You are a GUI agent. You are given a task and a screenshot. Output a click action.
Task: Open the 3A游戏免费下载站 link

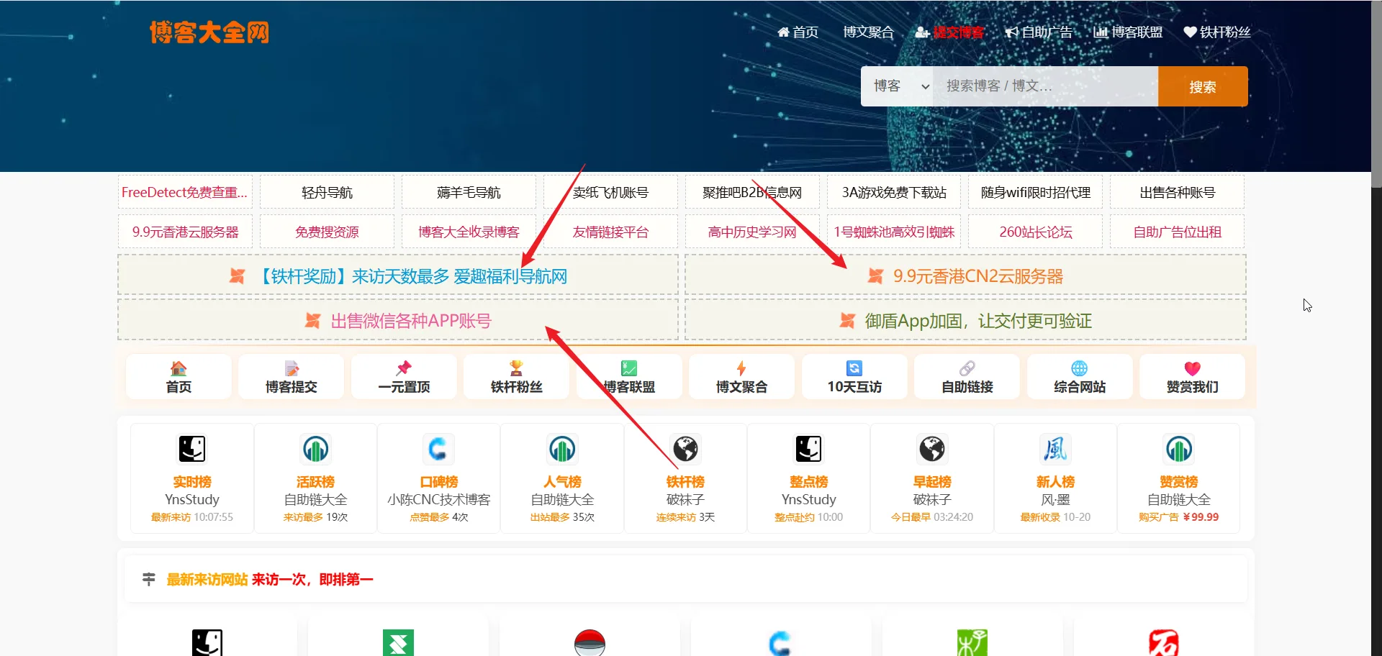coord(894,192)
